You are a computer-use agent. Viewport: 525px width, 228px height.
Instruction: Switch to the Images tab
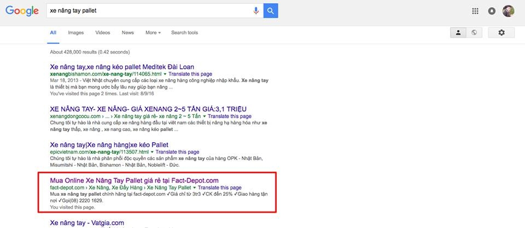[75, 32]
